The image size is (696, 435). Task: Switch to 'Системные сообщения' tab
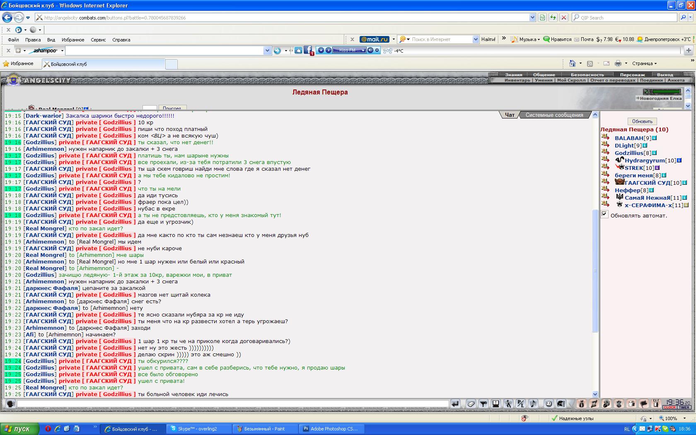(x=554, y=115)
